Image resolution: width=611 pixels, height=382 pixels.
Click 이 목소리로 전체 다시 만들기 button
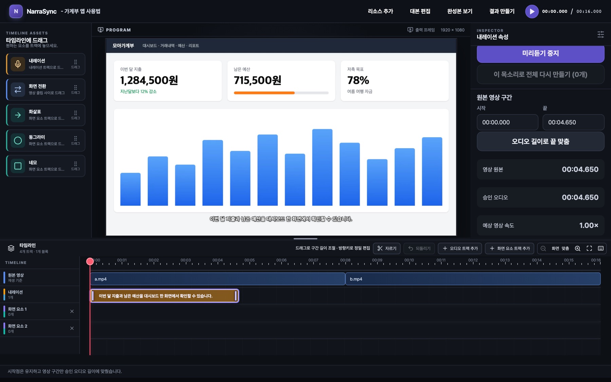pos(540,74)
